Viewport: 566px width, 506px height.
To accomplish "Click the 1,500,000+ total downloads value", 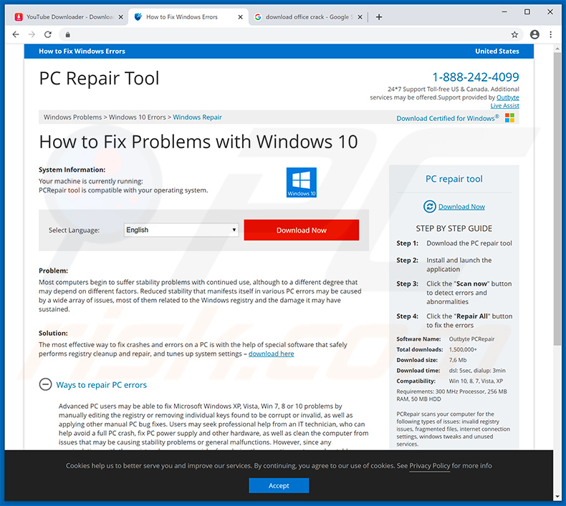I will (463, 349).
